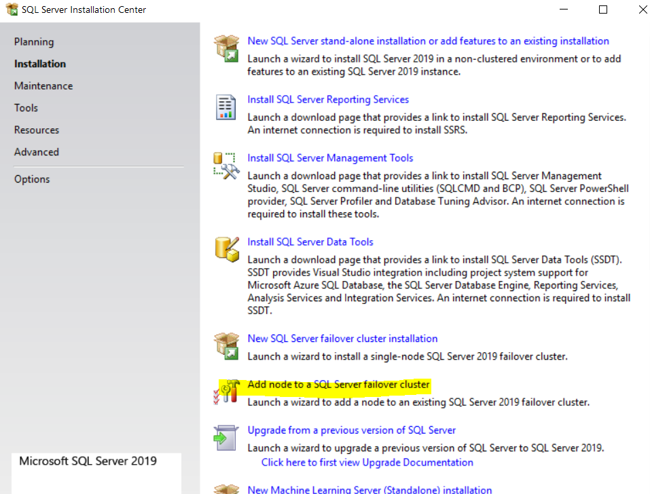Image resolution: width=650 pixels, height=494 pixels.
Task: Switch to the Tools section
Action: pos(26,108)
